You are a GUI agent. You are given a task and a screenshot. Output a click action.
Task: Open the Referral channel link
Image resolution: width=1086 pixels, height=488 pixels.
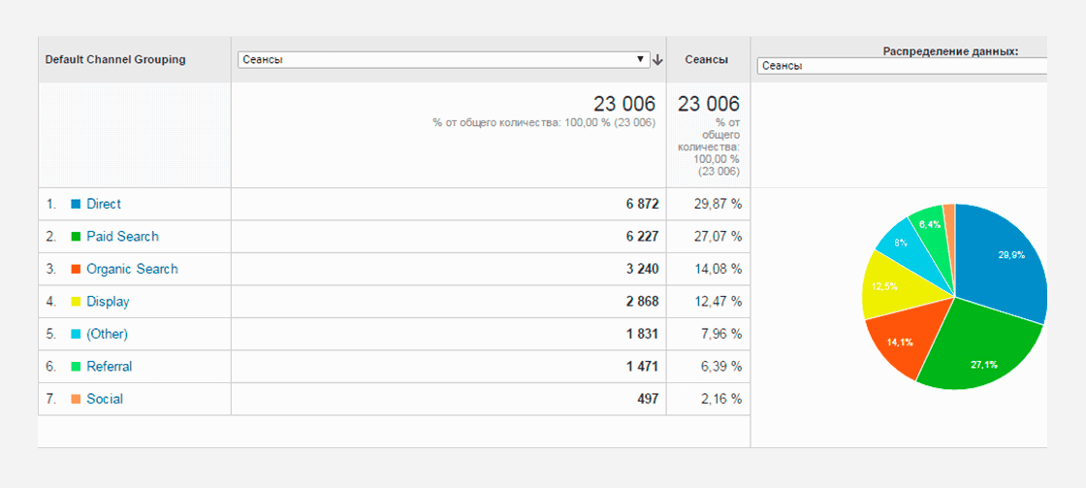(110, 367)
